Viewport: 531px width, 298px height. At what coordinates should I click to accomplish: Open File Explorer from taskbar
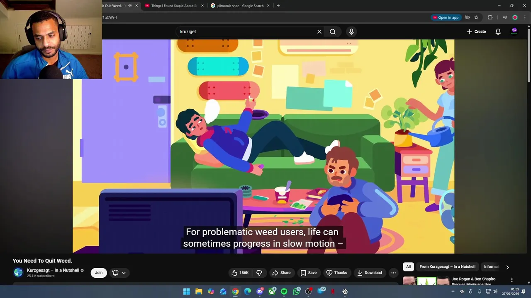point(199,291)
